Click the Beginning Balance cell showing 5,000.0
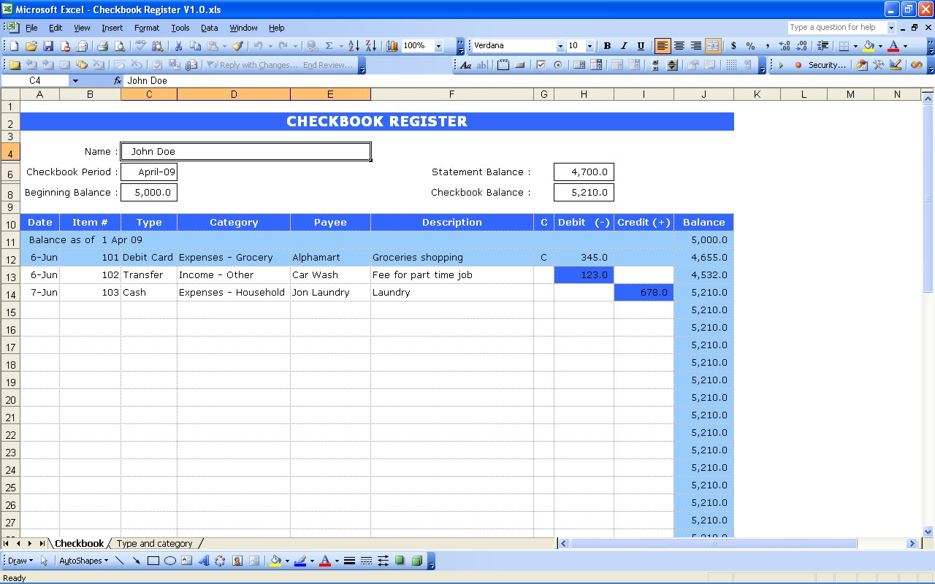 [x=149, y=193]
